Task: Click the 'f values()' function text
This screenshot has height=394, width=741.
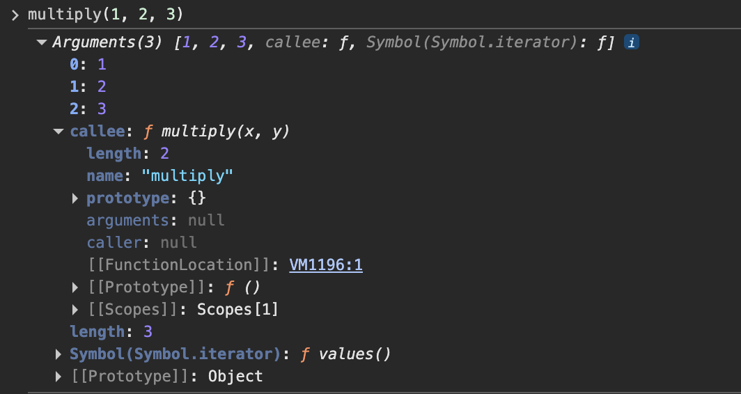Action: click(x=346, y=354)
